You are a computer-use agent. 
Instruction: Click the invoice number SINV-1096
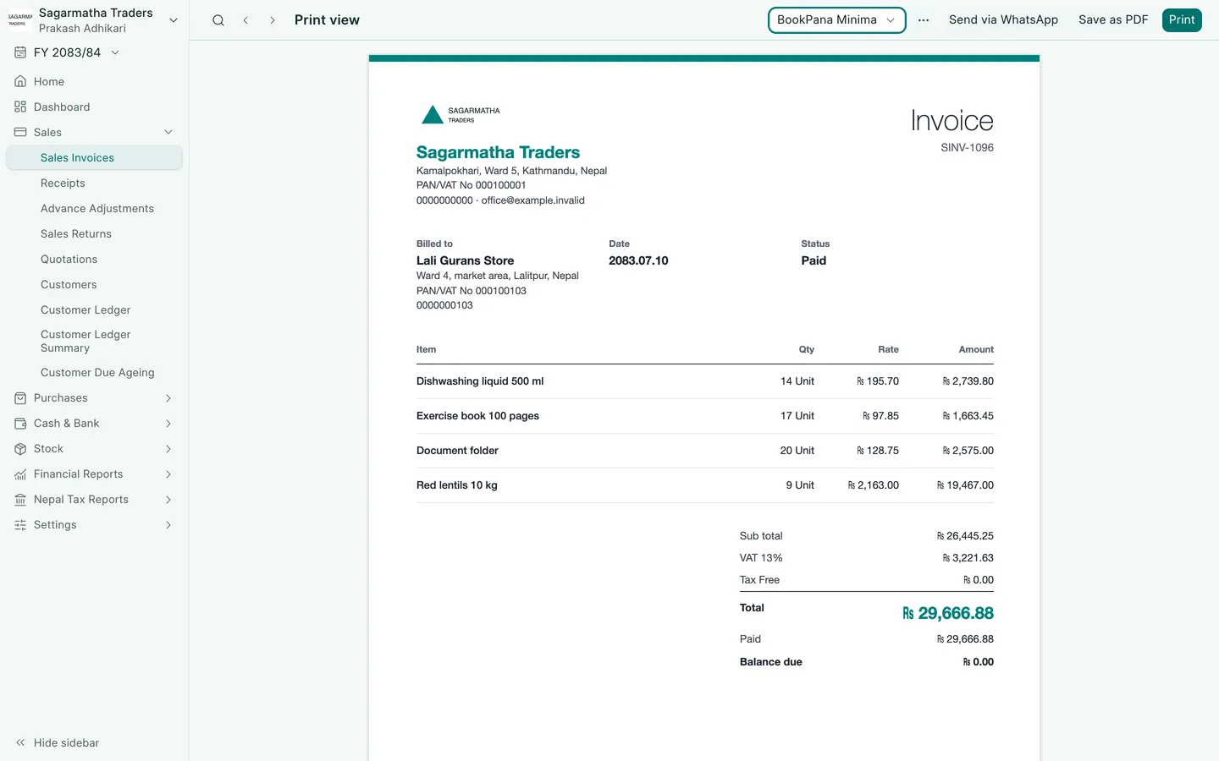(967, 148)
